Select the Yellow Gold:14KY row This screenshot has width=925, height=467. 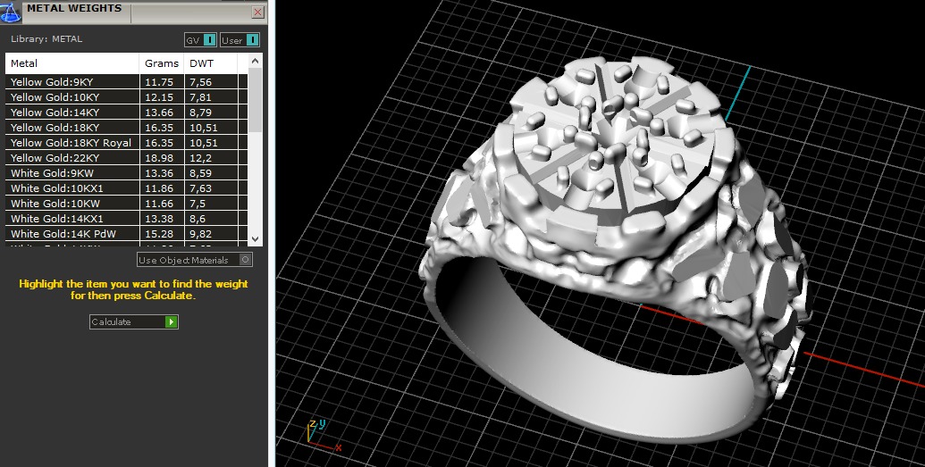click(127, 113)
